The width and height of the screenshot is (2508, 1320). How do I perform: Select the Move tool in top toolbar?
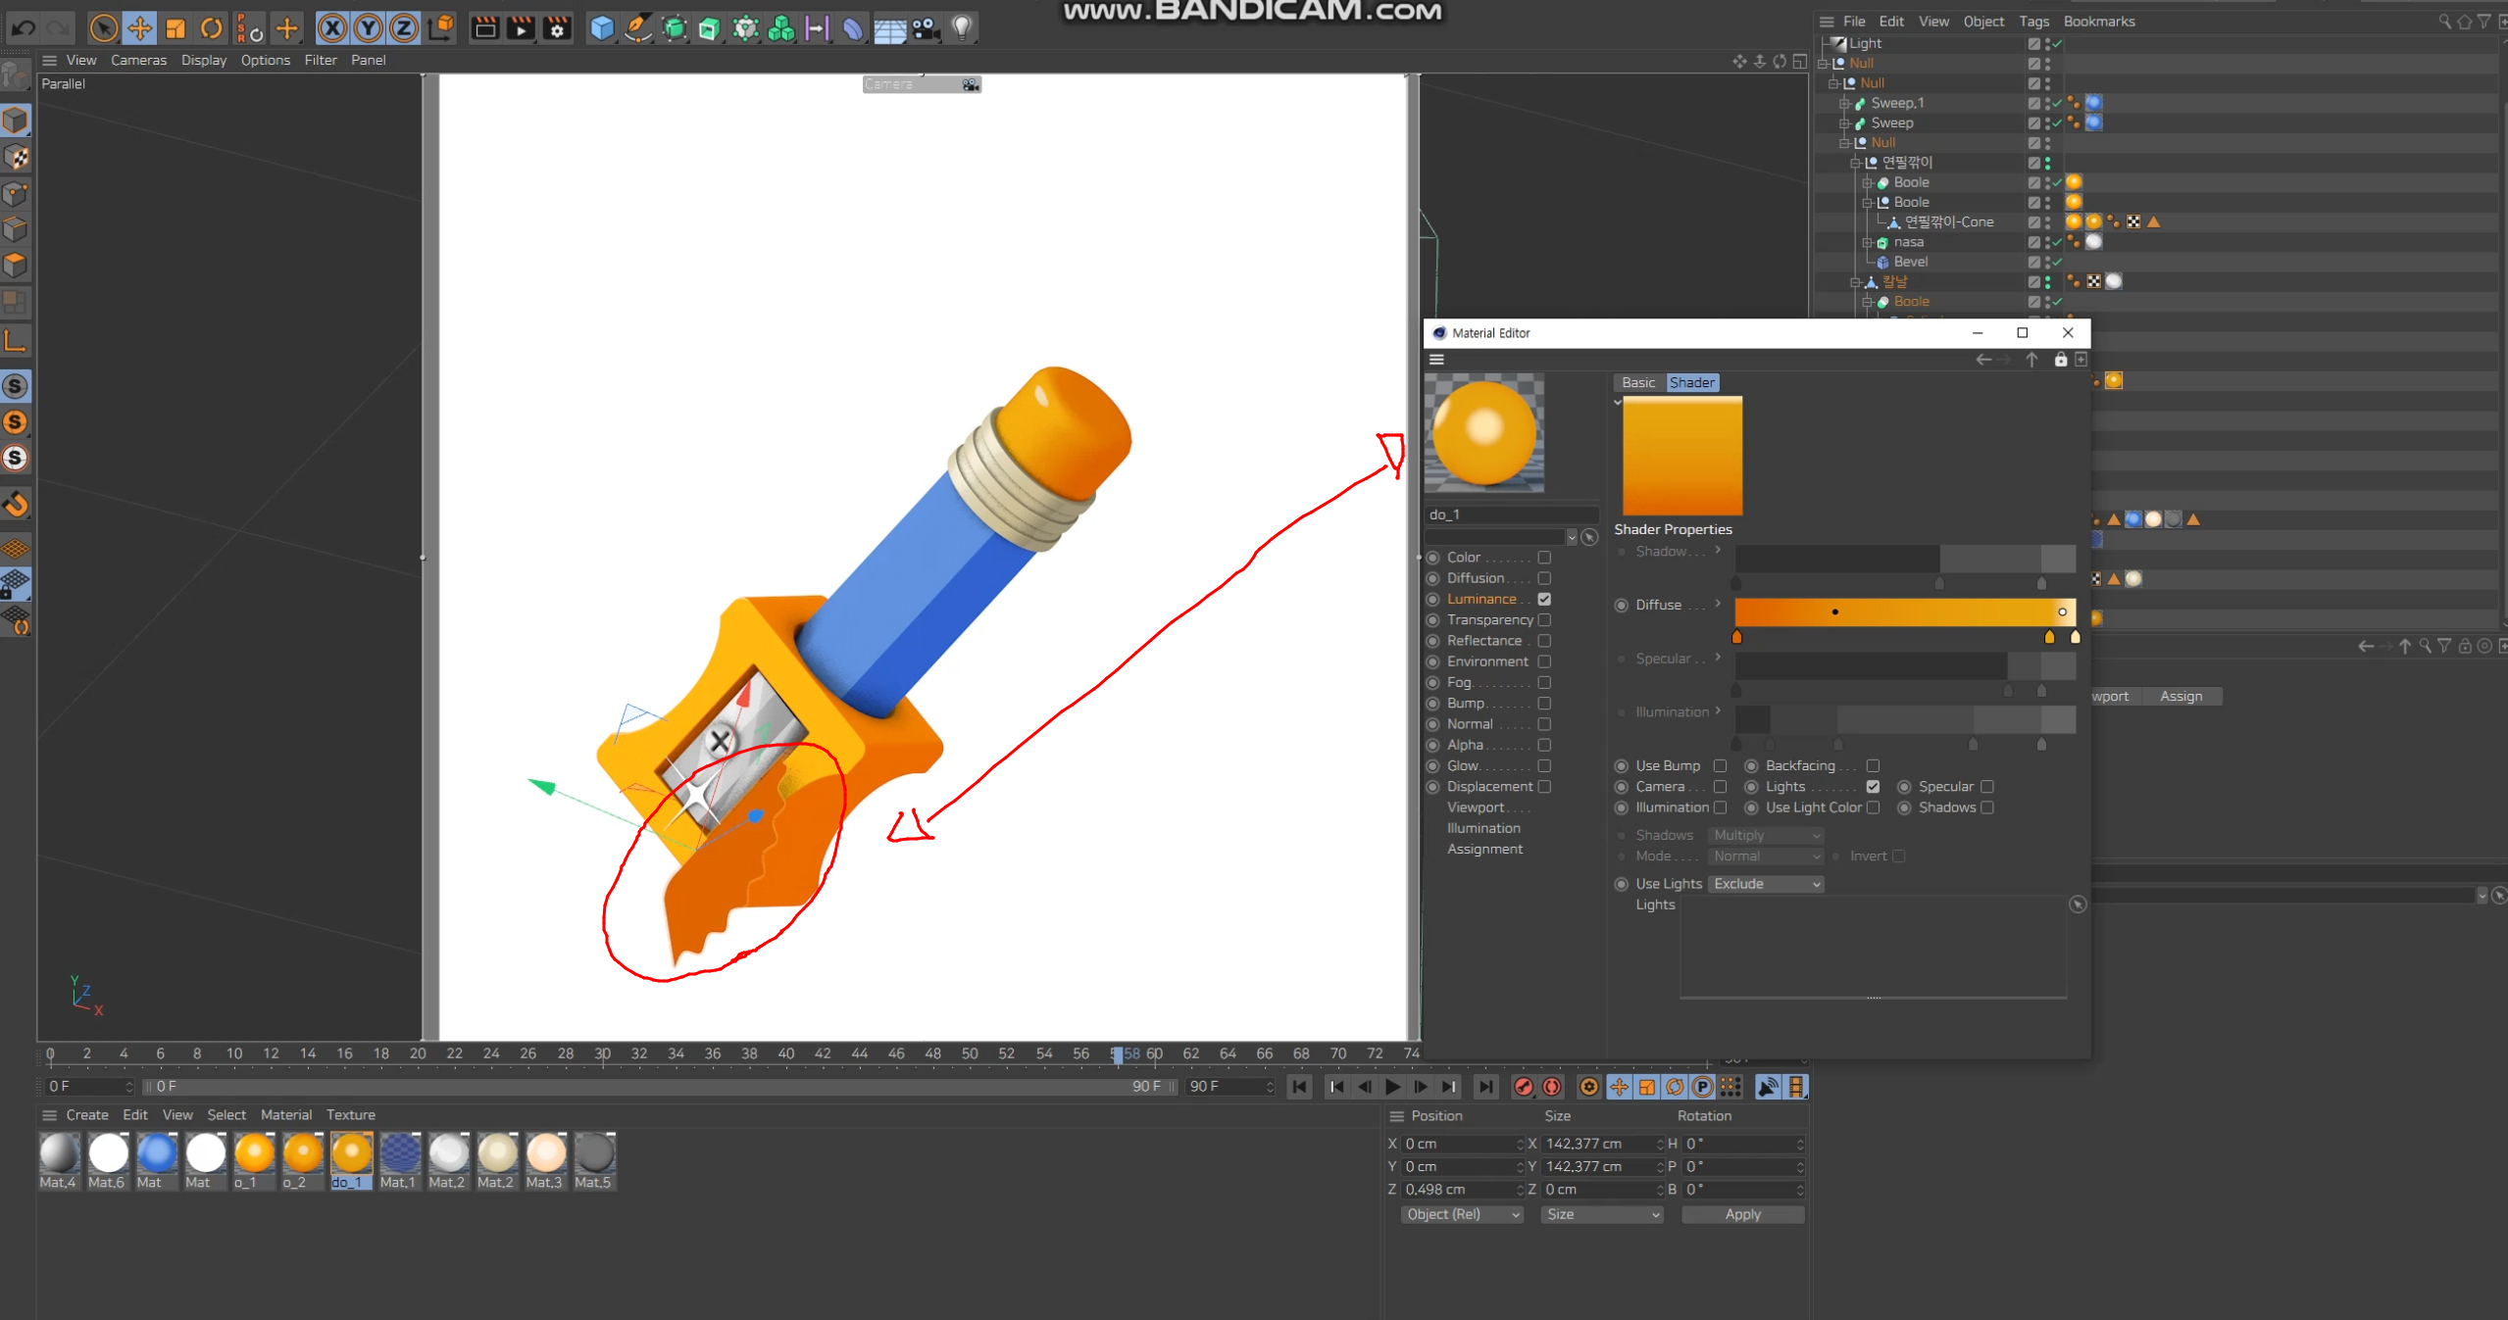click(140, 28)
